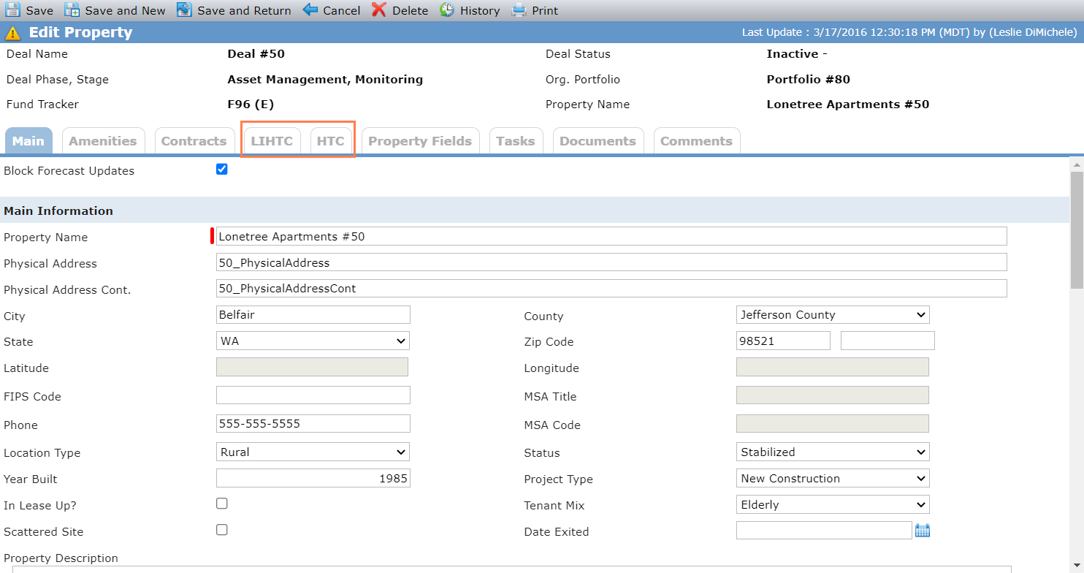Switch to the Contracts tab
The height and width of the screenshot is (573, 1084).
click(x=194, y=141)
